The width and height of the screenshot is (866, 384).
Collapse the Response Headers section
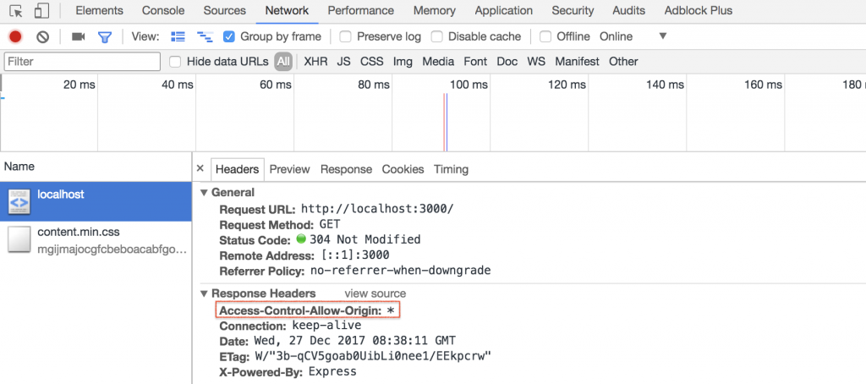coord(204,293)
